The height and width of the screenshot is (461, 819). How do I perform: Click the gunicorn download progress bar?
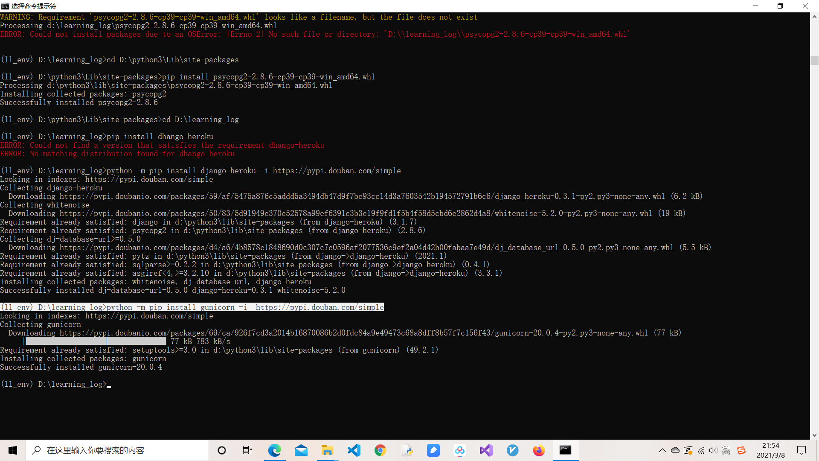click(x=95, y=341)
